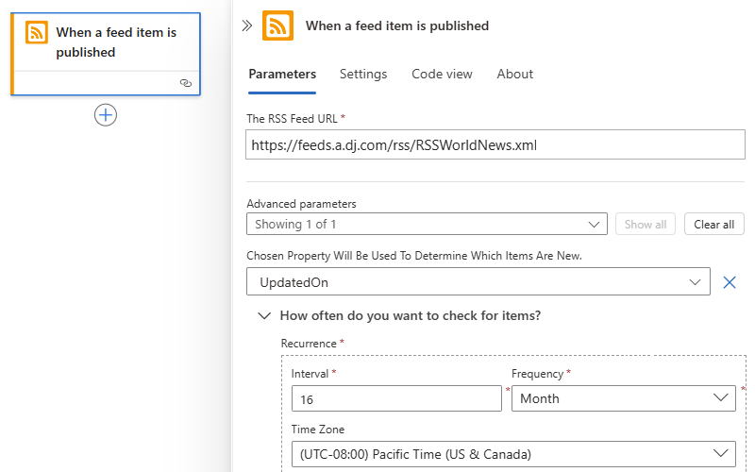The width and height of the screenshot is (755, 472).
Task: Open the Settings tab
Action: (x=363, y=75)
